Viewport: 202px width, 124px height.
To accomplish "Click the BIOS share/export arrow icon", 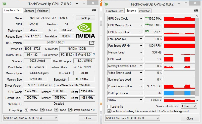I will coord(92,42).
